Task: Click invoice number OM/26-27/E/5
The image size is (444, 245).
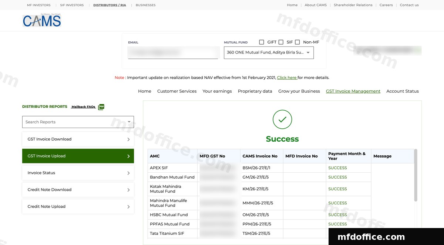Action: tap(256, 215)
